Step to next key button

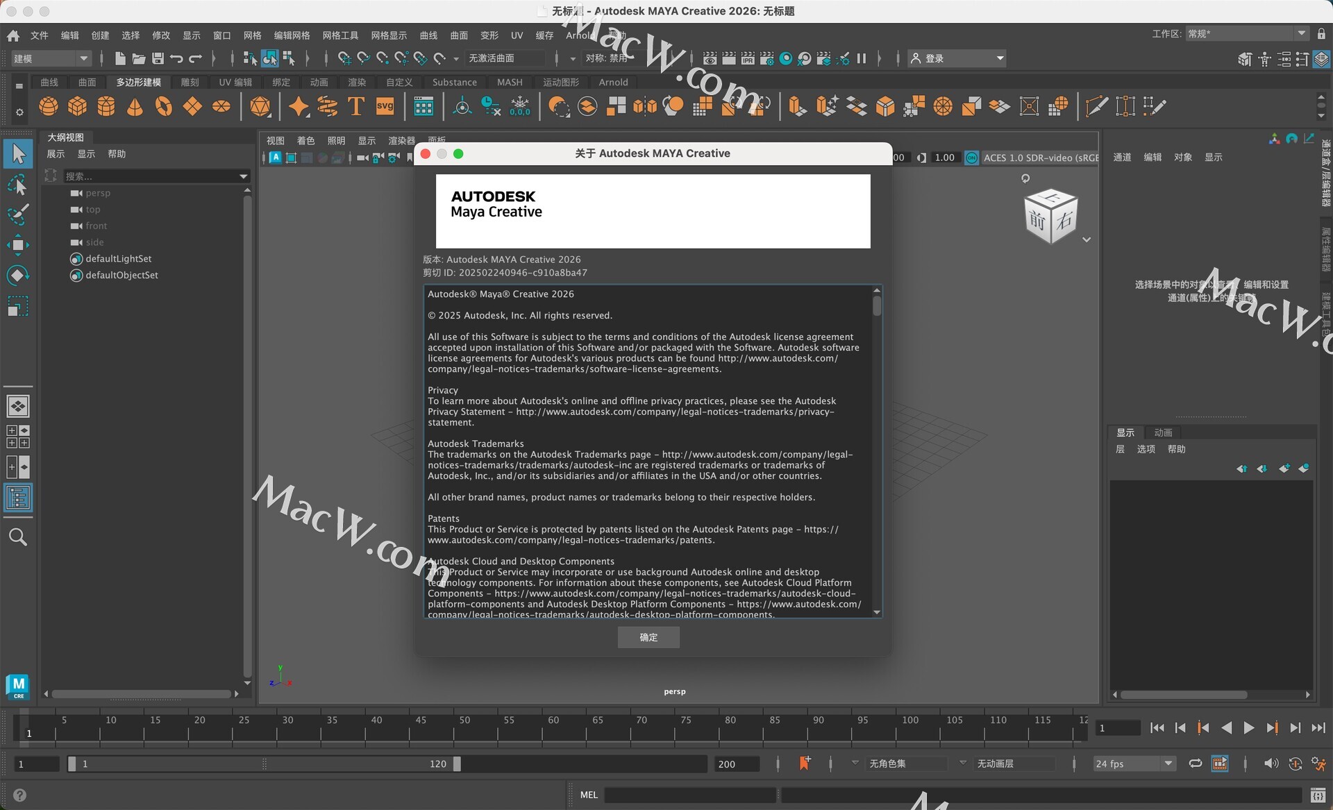(x=1272, y=727)
